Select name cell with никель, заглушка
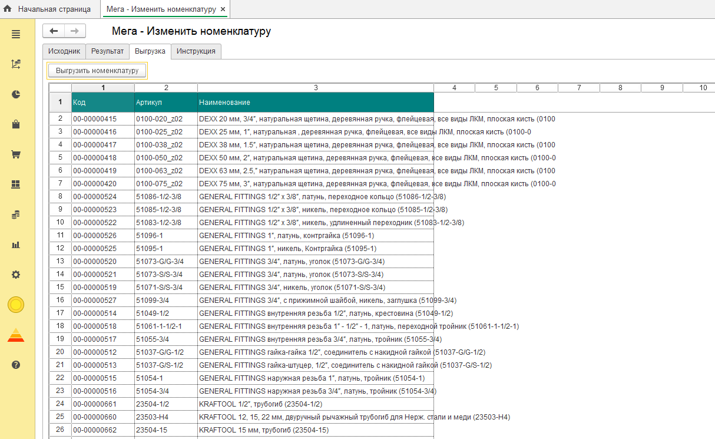Viewport: 715px width, 439px height. (316, 300)
